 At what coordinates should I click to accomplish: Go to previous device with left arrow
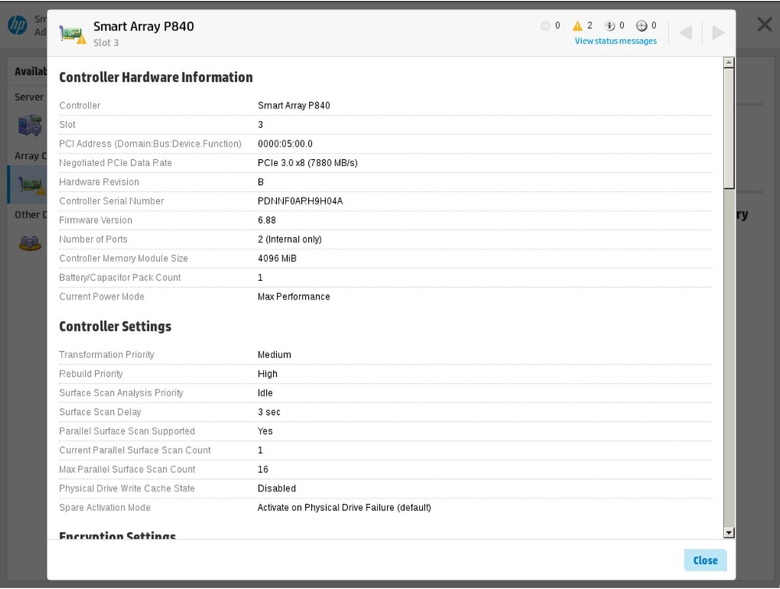686,33
